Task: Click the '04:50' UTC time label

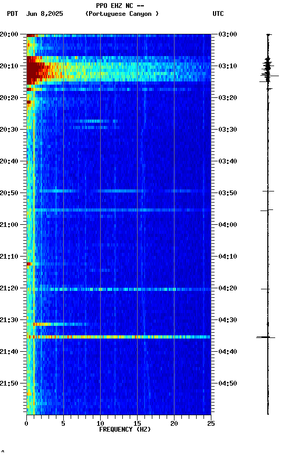Action: (228, 383)
